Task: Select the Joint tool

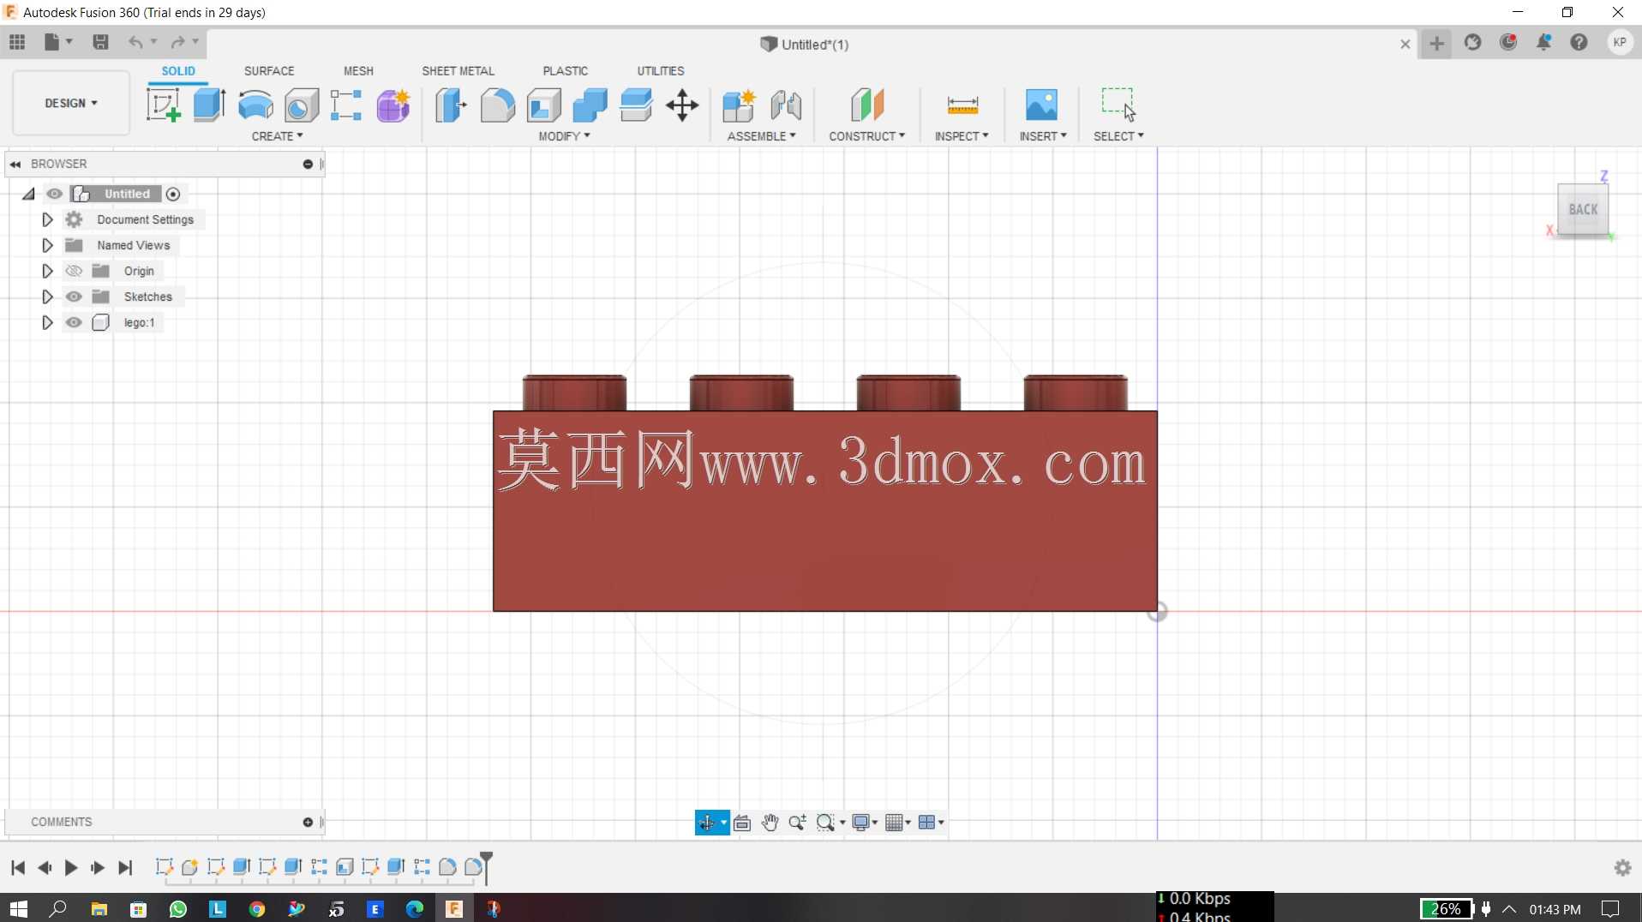Action: [x=786, y=105]
